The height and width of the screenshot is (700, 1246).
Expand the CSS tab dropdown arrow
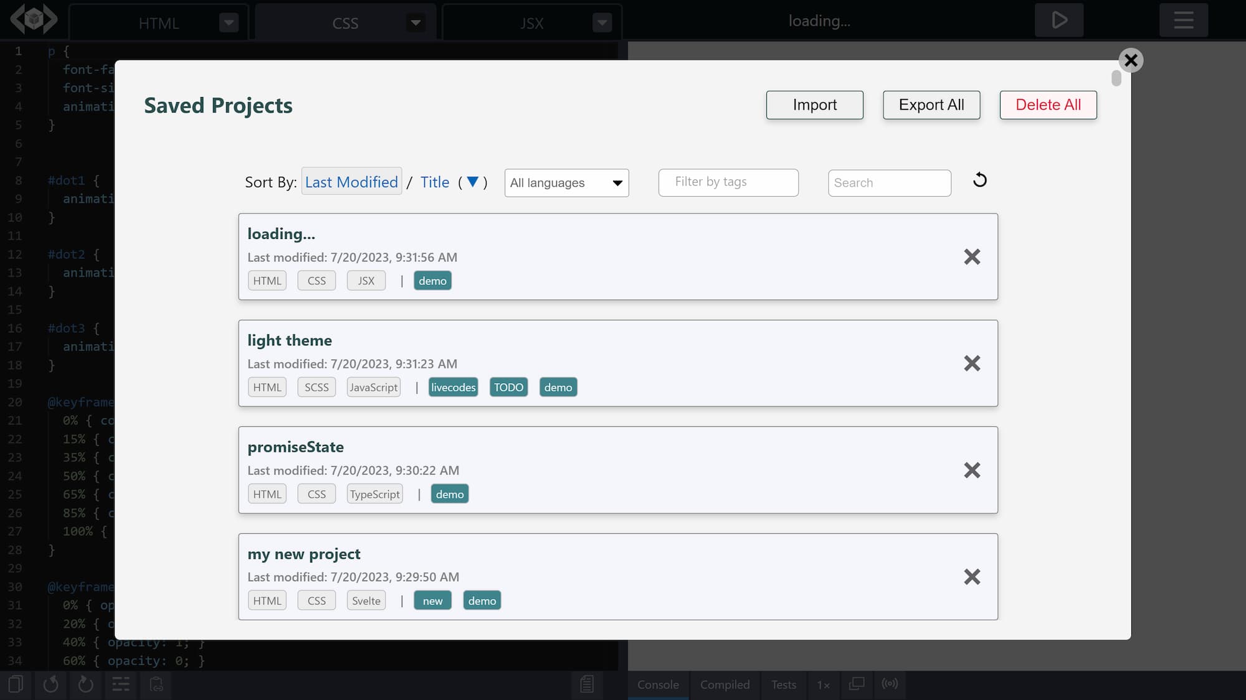pyautogui.click(x=414, y=21)
